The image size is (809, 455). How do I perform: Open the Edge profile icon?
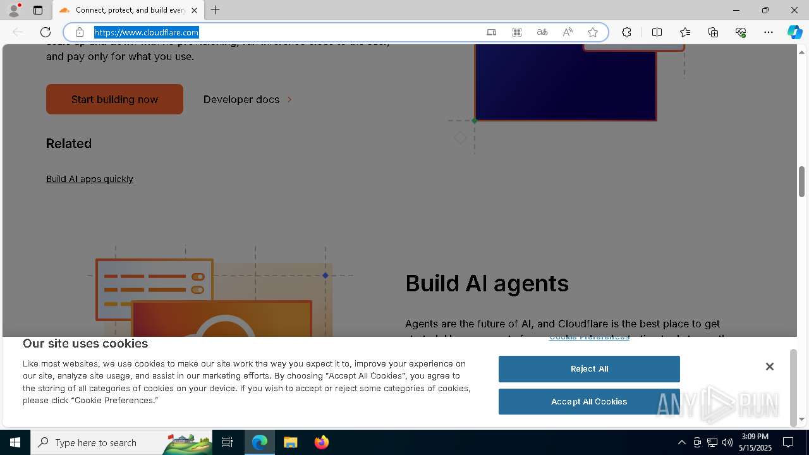click(14, 10)
